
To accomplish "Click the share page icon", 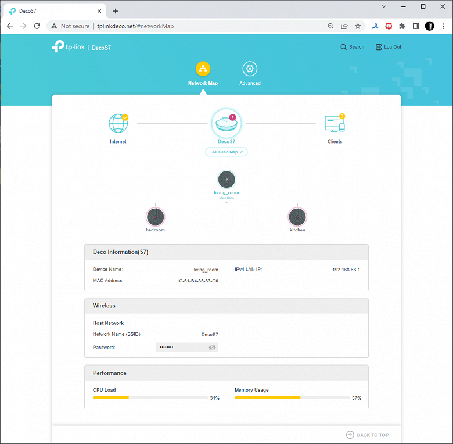I will coord(344,26).
